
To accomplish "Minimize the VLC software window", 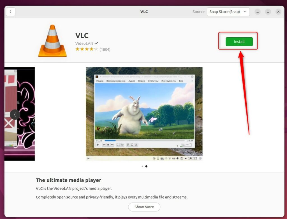I will coord(258,12).
